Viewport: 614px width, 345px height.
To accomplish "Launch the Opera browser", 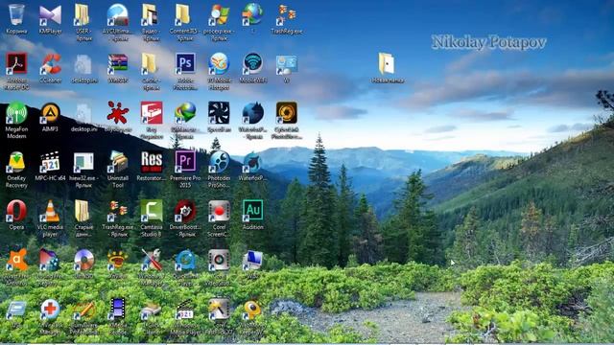I will [16, 211].
